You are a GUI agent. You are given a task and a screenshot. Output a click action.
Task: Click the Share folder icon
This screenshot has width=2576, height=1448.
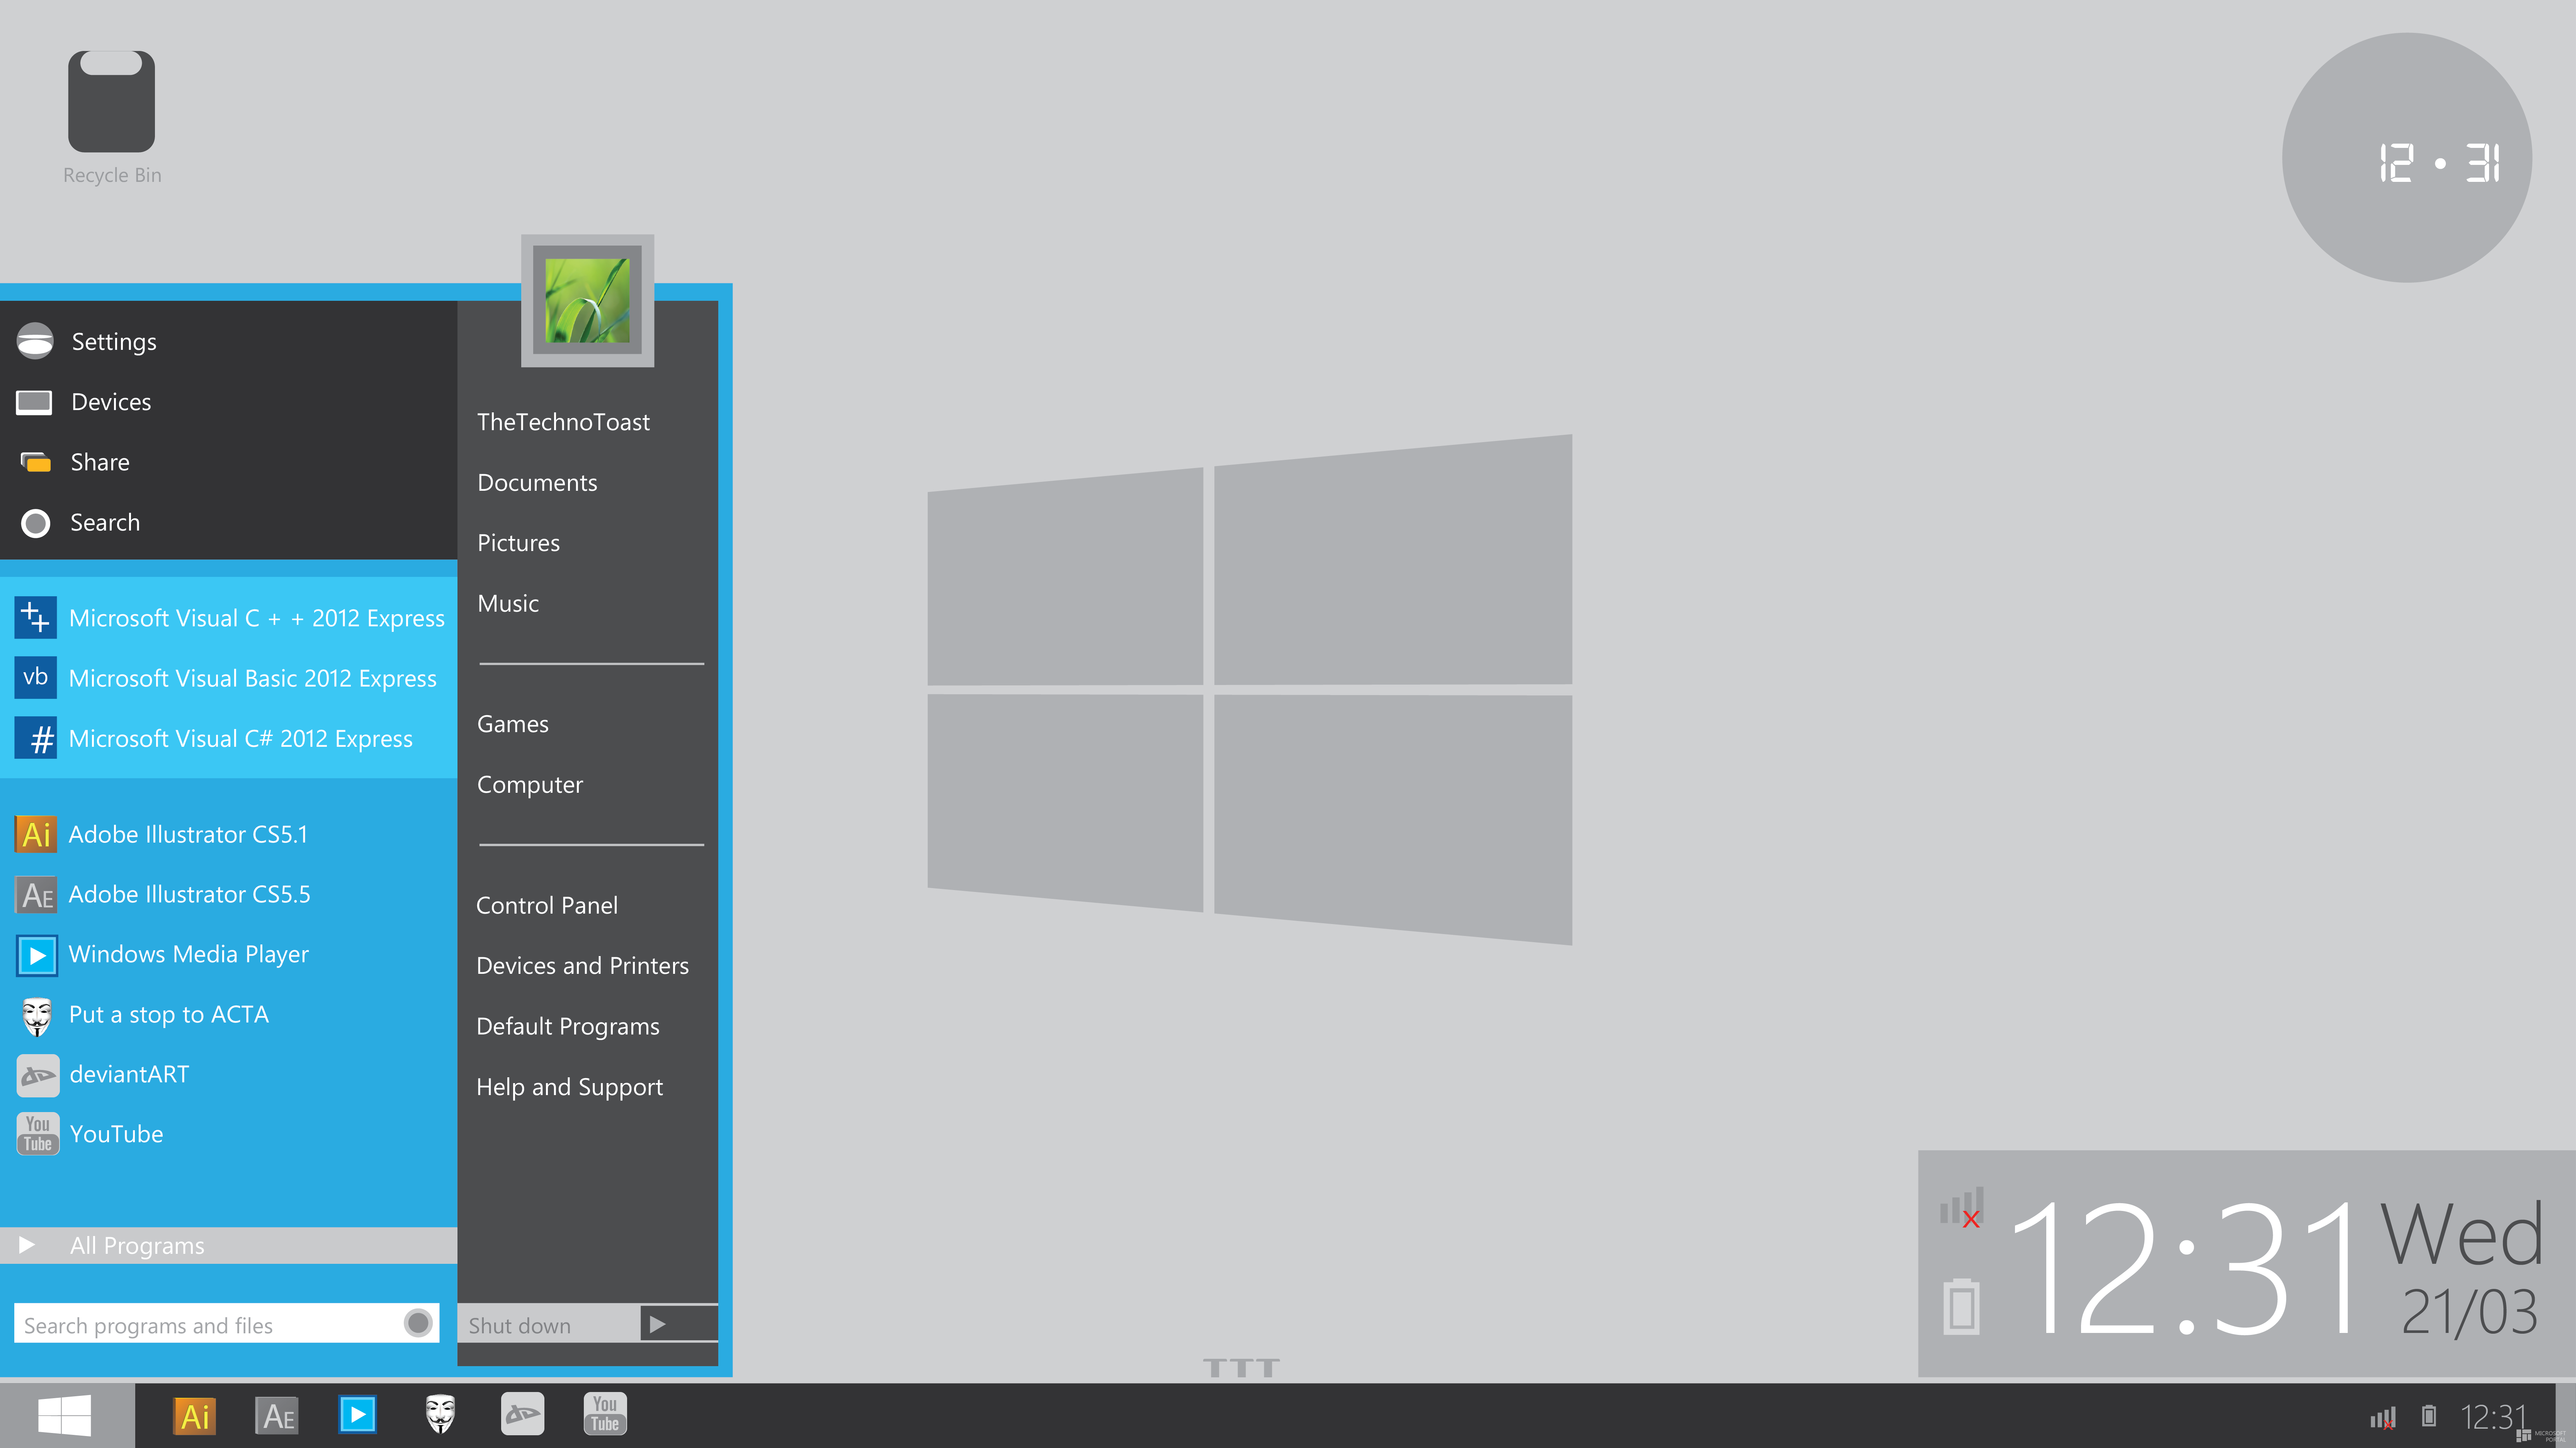pos(36,462)
